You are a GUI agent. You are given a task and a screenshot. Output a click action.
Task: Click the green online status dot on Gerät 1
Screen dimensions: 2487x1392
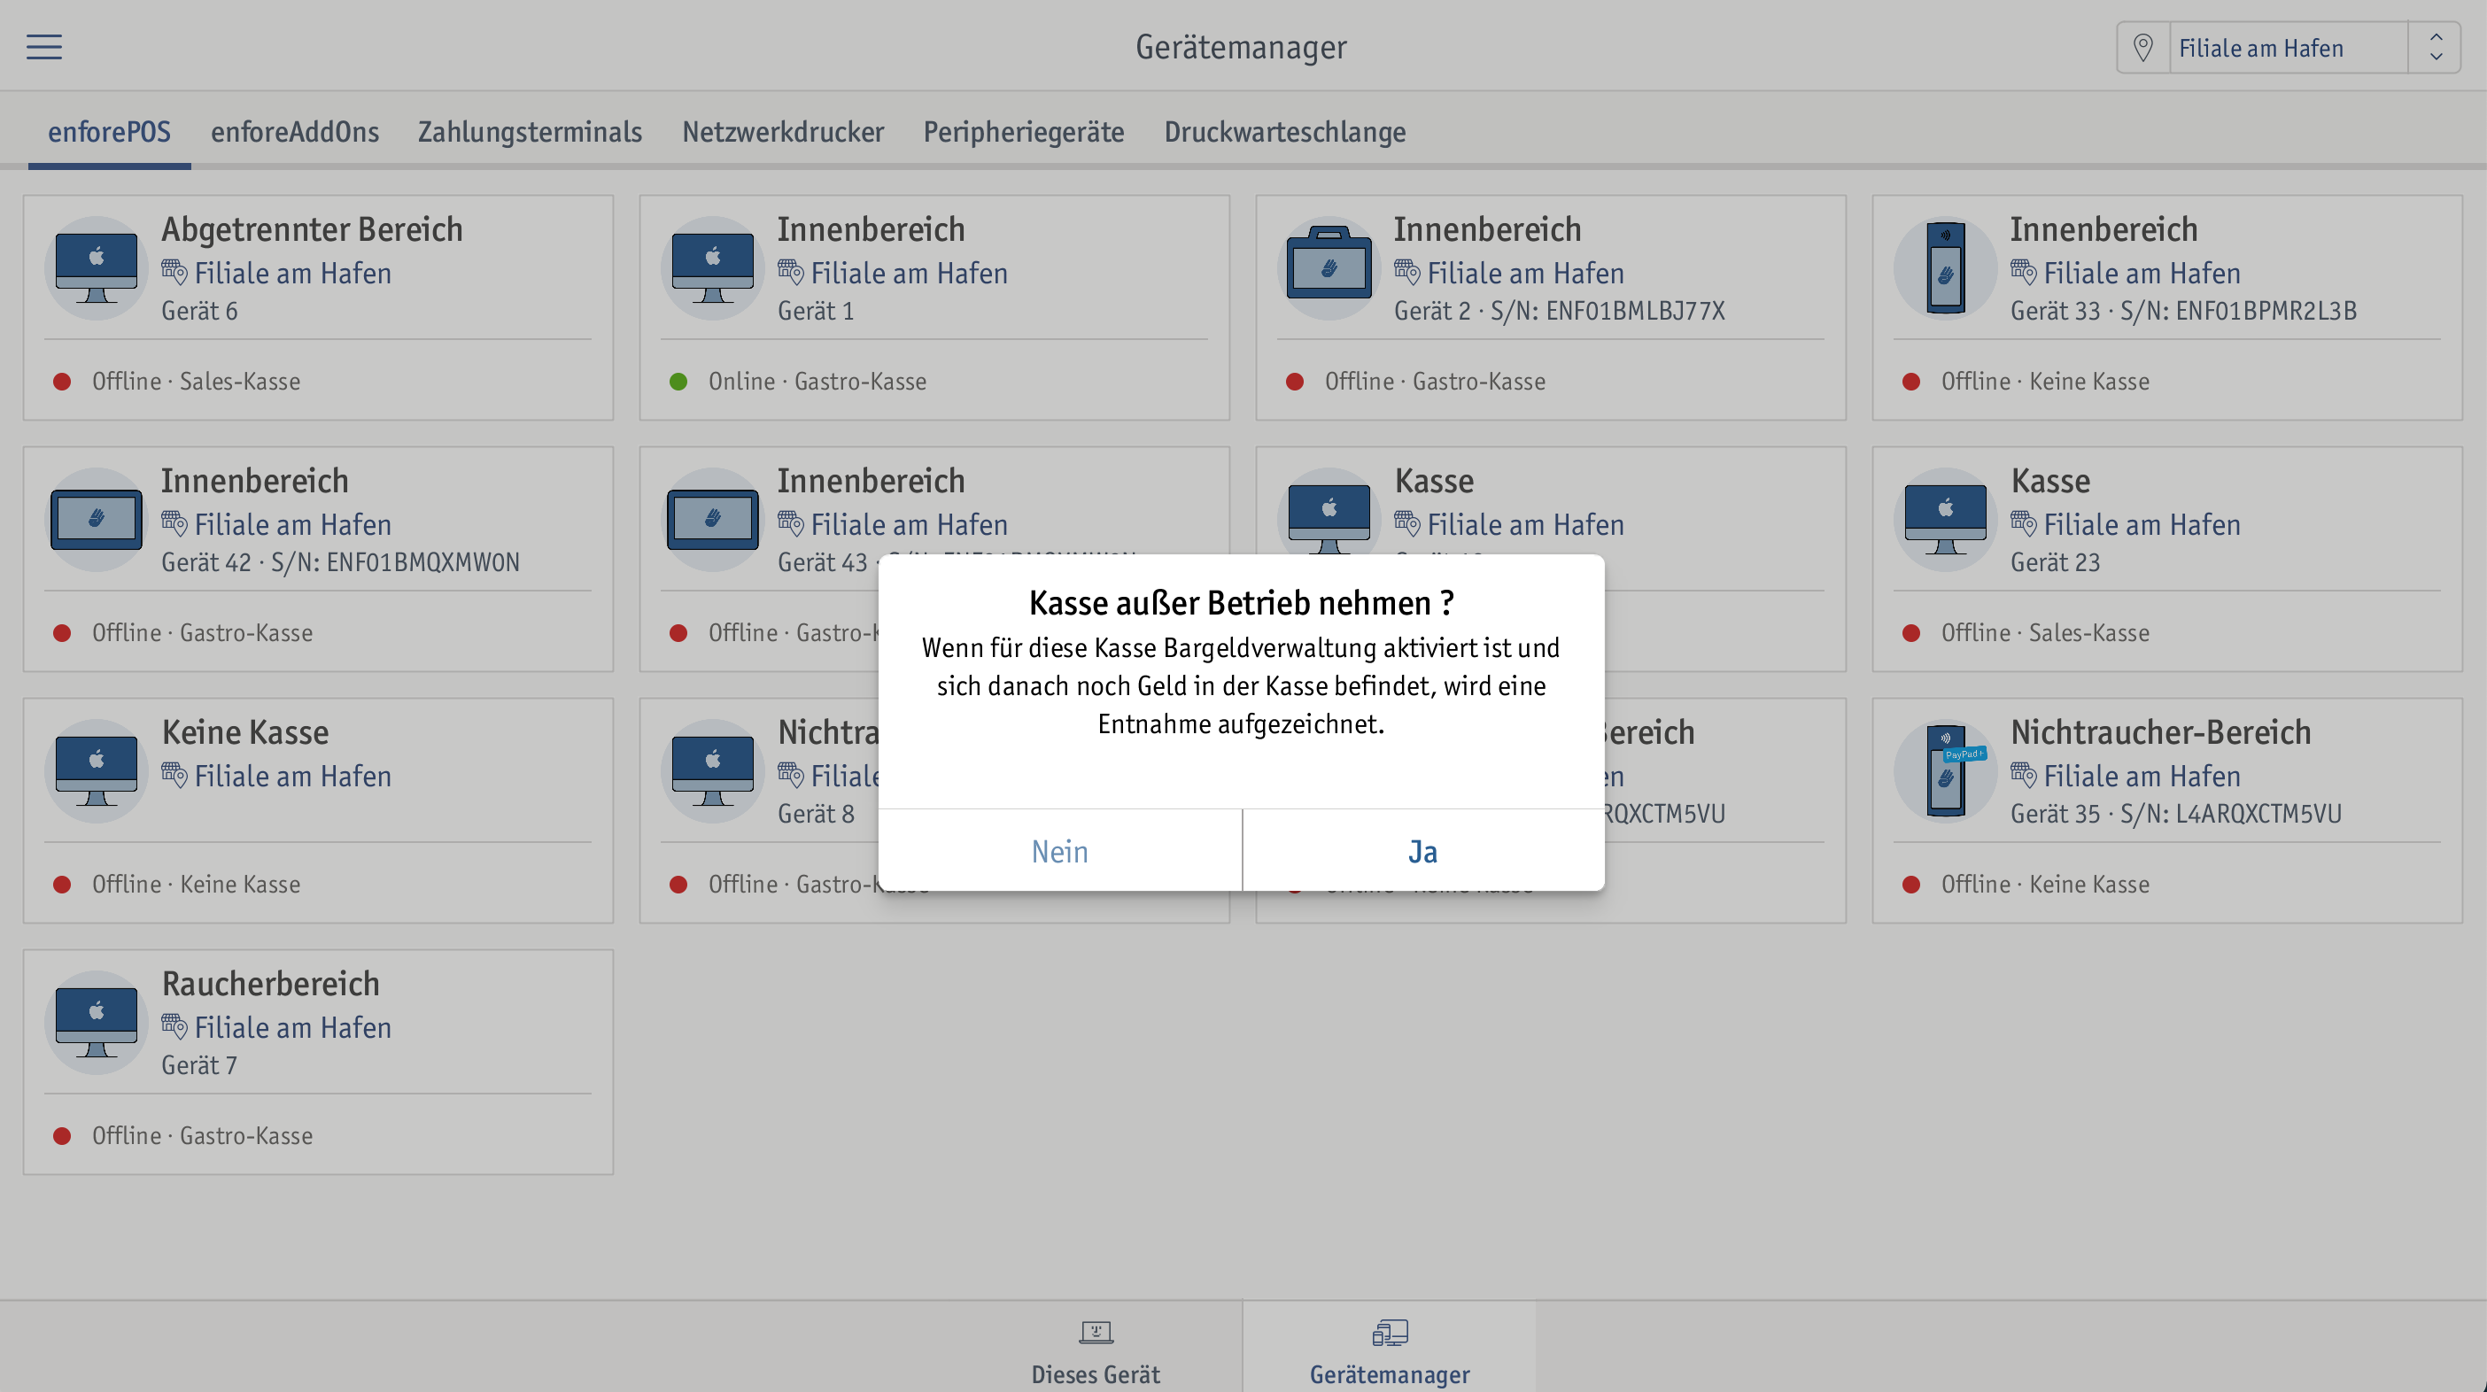click(x=678, y=383)
